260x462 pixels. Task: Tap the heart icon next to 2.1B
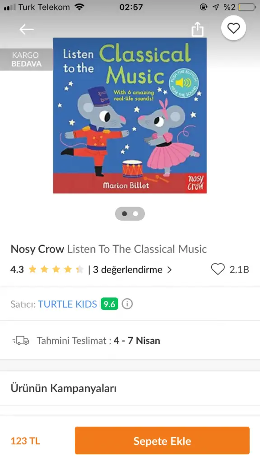click(218, 269)
